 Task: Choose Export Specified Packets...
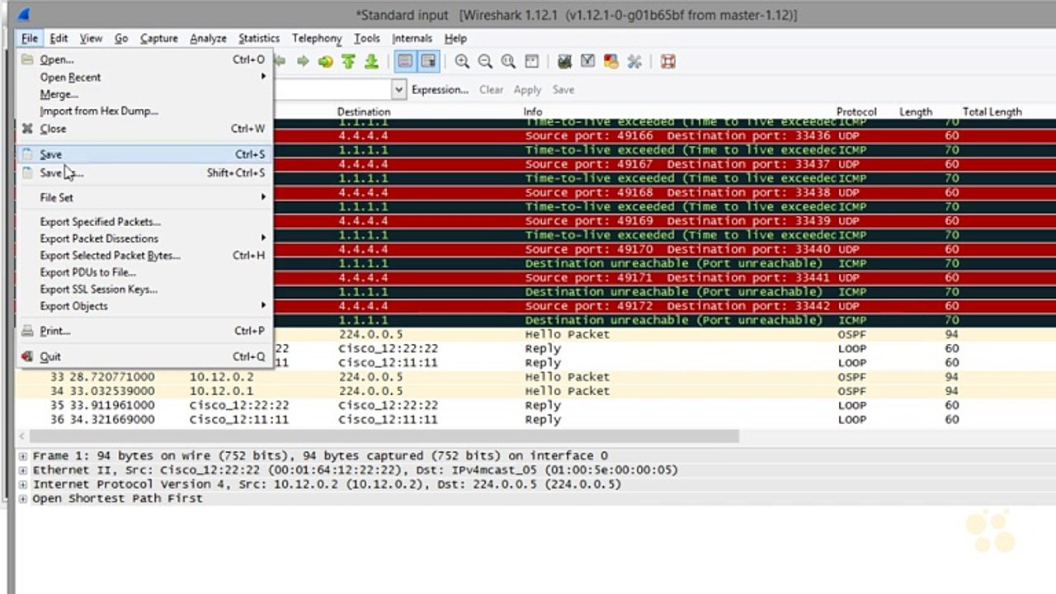(x=144, y=222)
